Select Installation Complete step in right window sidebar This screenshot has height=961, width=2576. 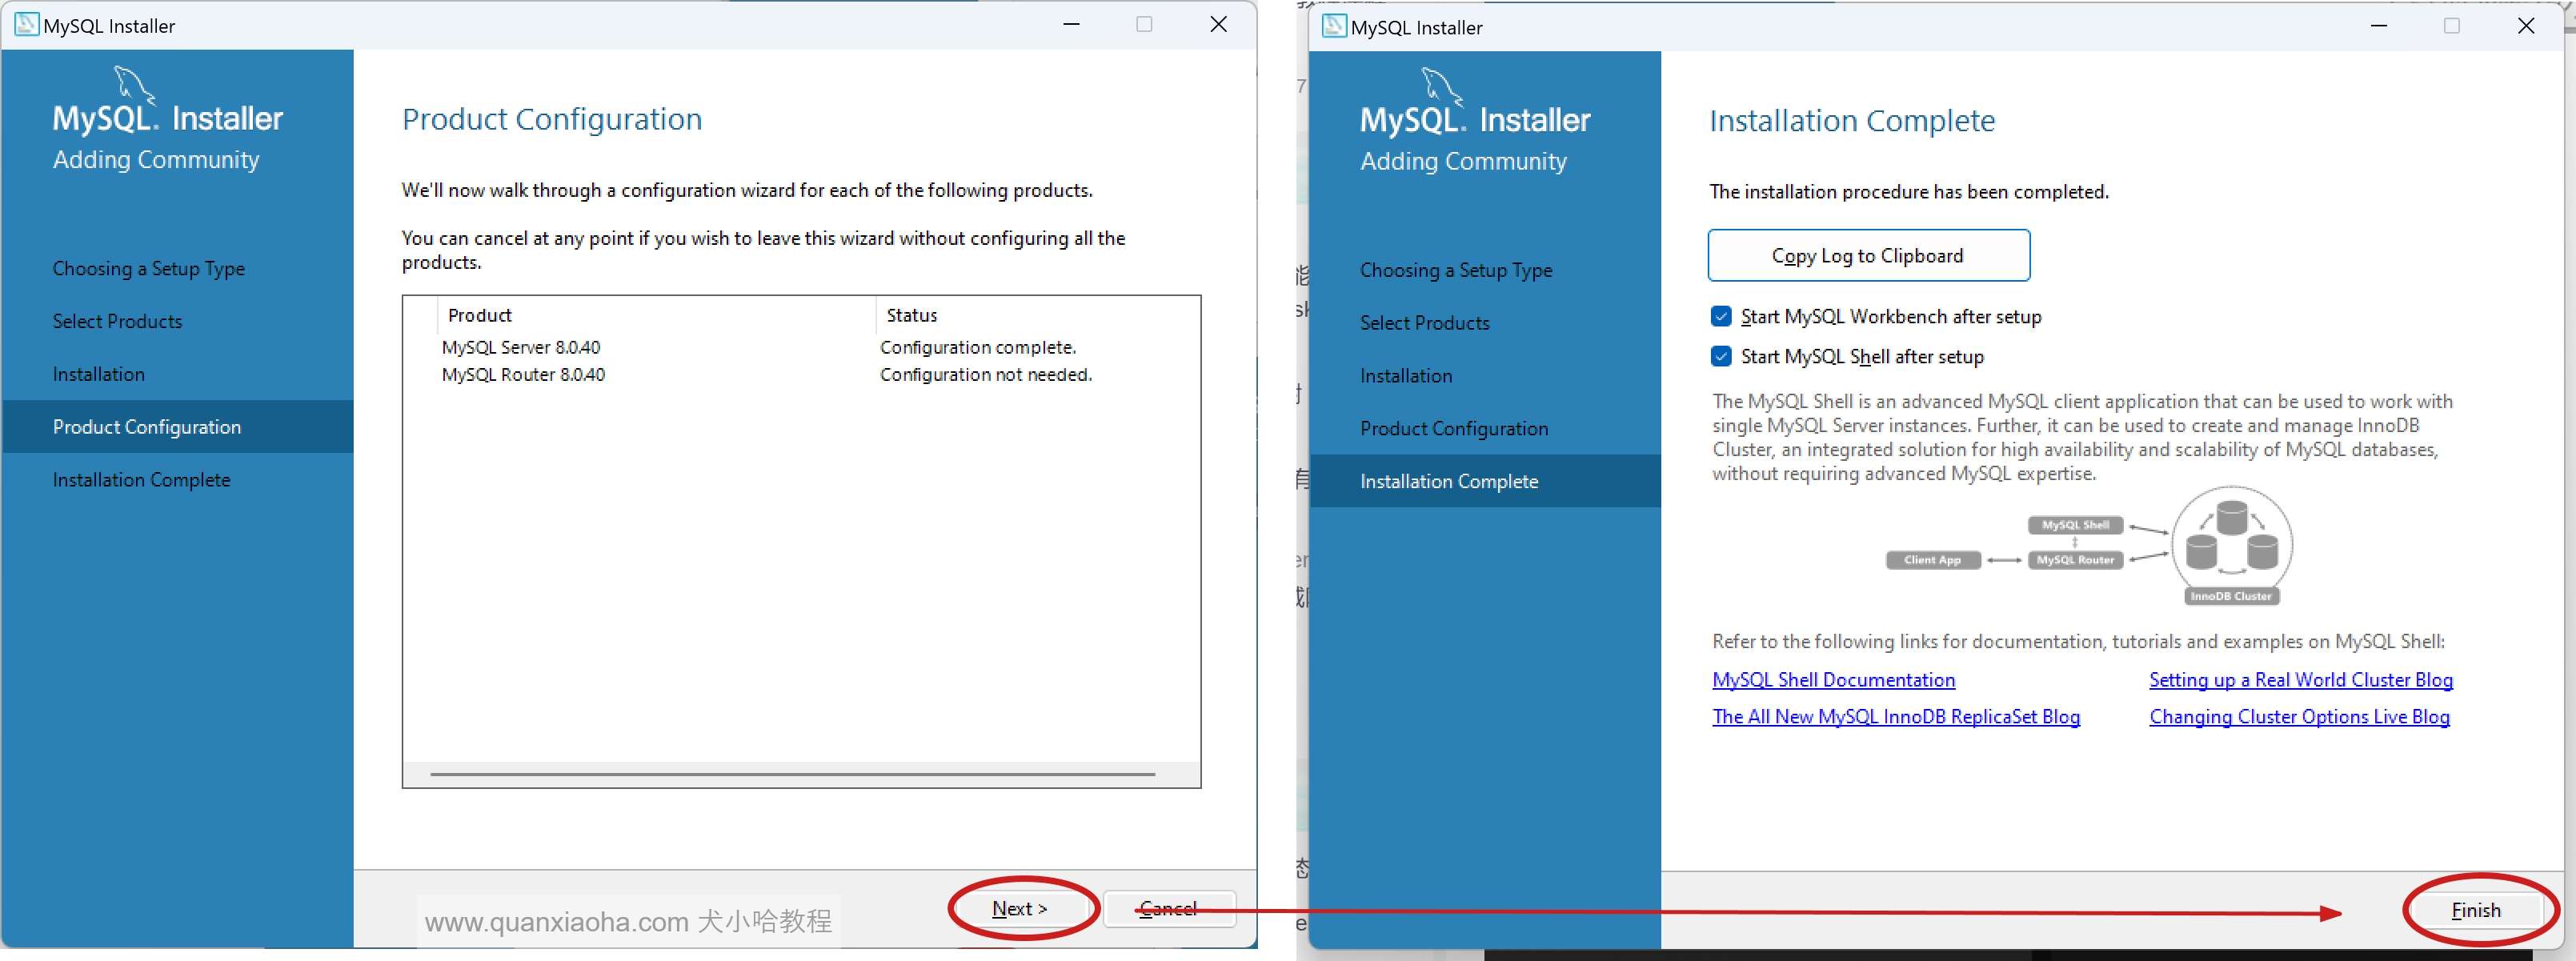(1485, 481)
